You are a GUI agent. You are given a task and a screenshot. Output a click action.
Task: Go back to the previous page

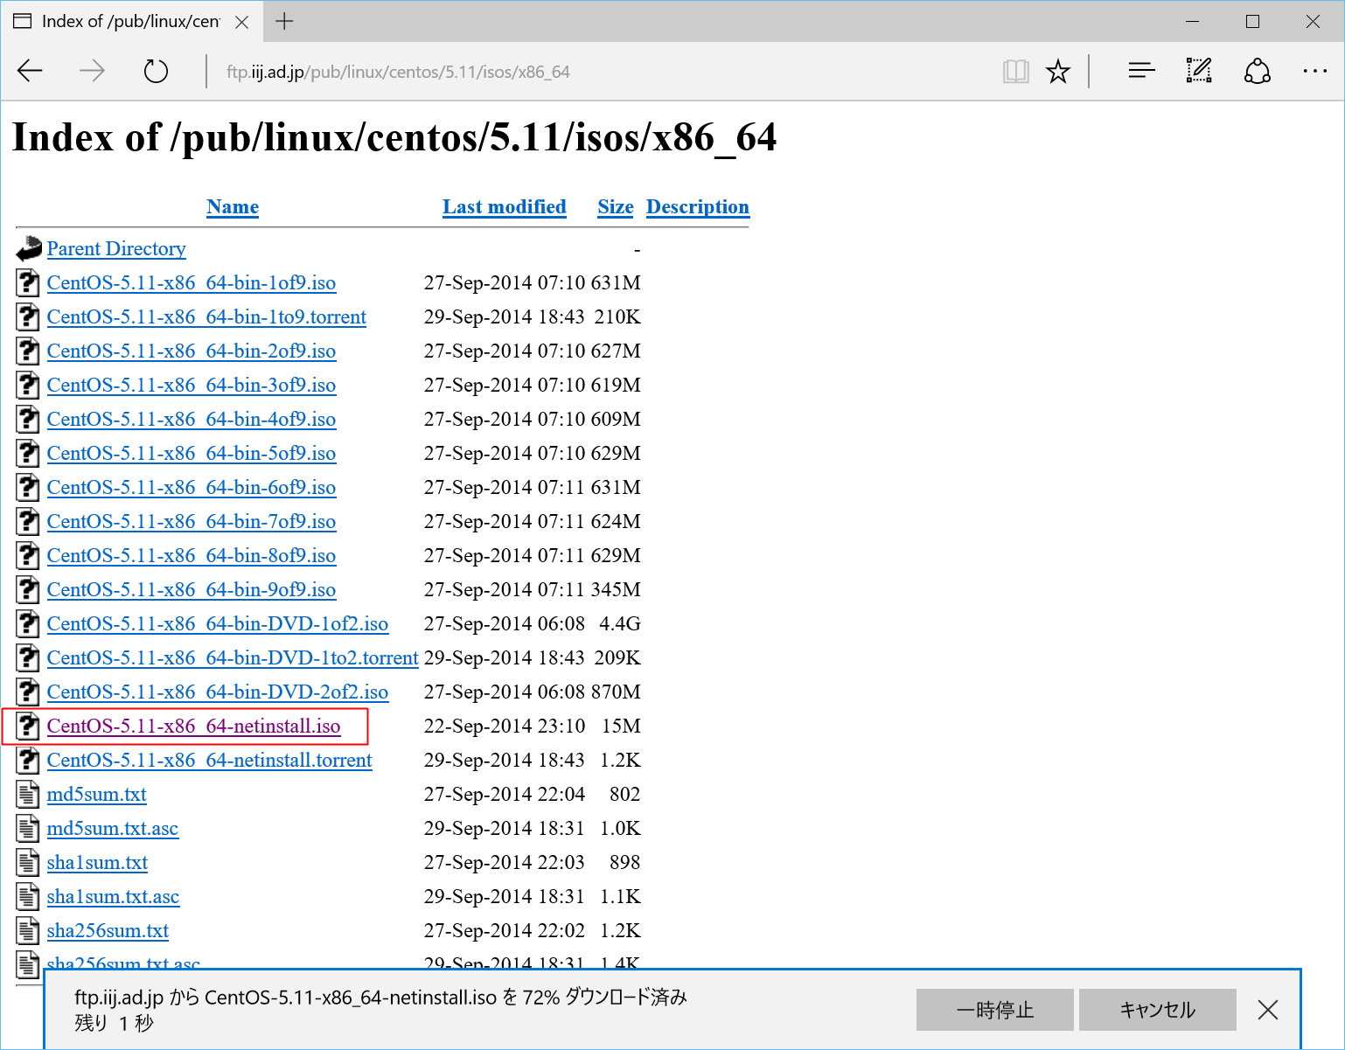coord(31,71)
